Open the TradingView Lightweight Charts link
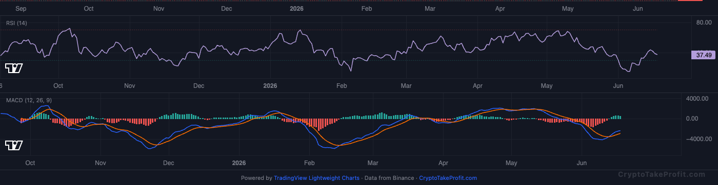The image size is (718, 185). 316,178
